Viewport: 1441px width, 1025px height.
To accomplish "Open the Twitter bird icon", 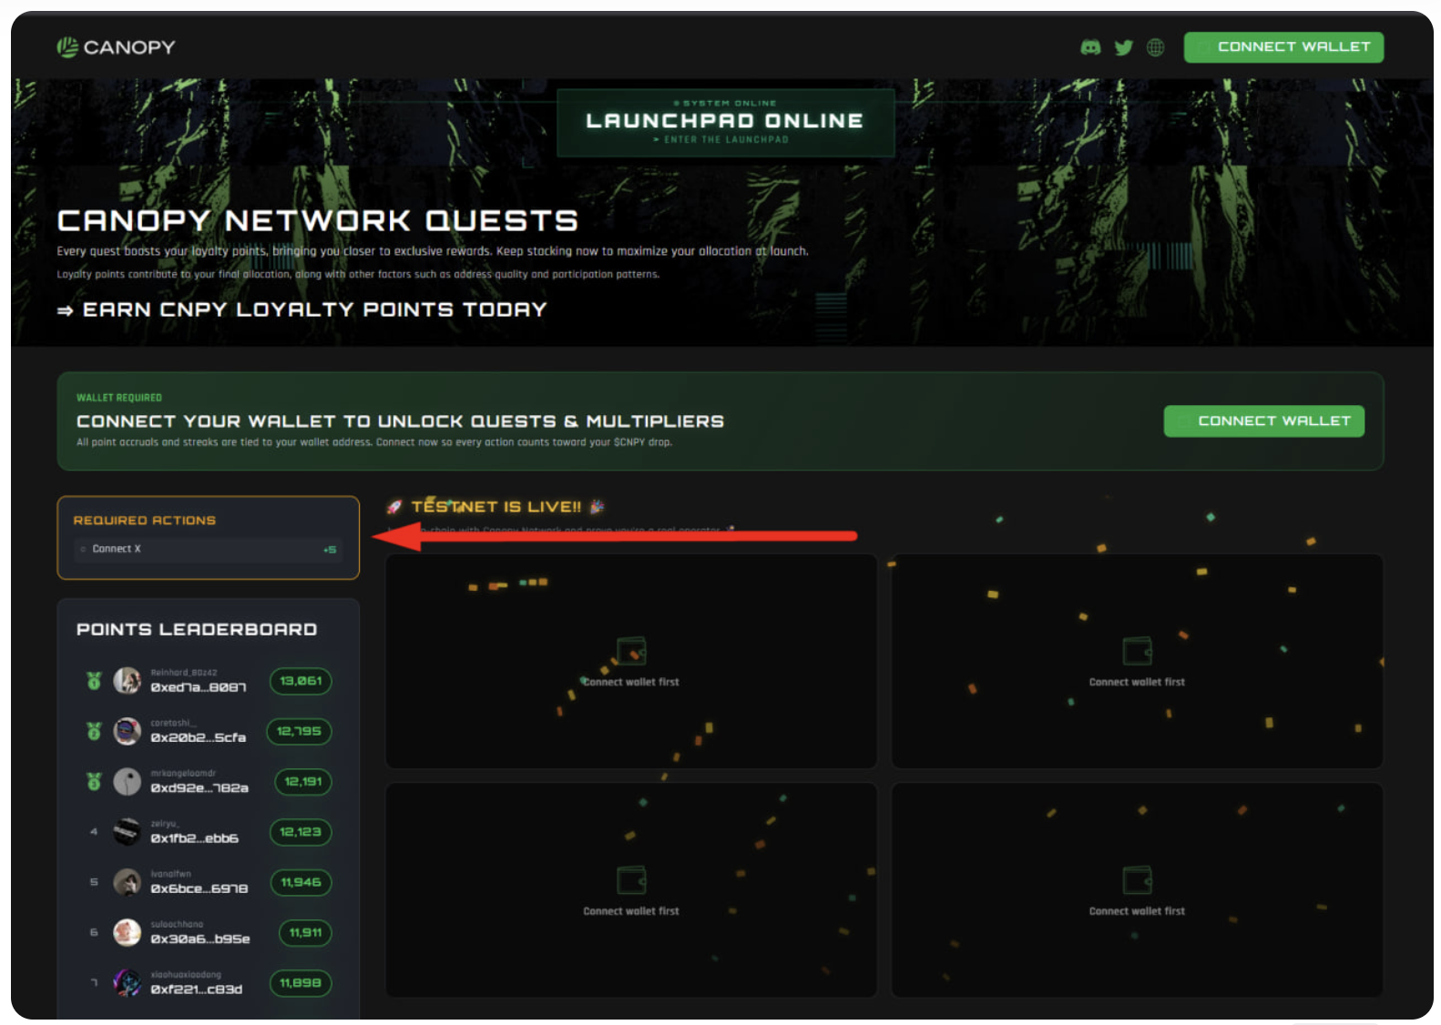I will (1123, 47).
